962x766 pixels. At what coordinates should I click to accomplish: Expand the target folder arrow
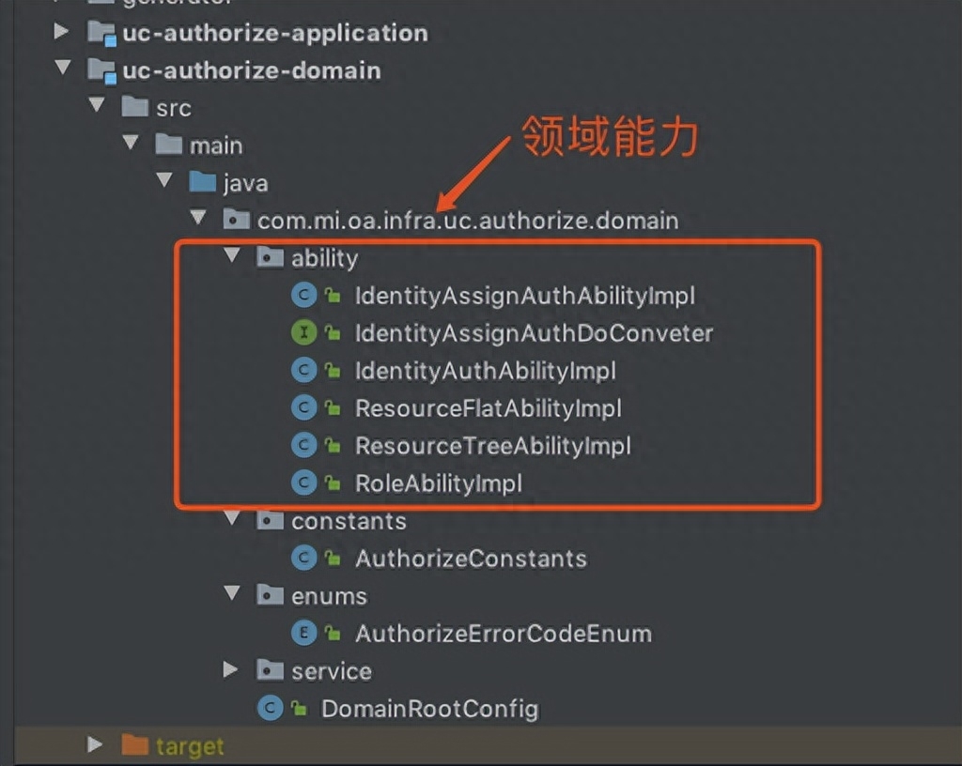[x=95, y=745]
